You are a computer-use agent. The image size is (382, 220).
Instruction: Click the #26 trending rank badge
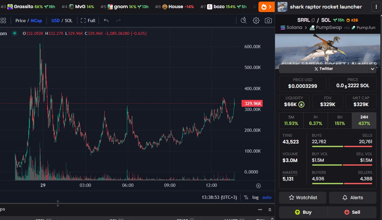coord(352,20)
